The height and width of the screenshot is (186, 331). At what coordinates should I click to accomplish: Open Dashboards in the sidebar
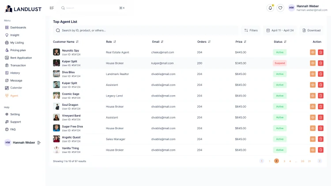pyautogui.click(x=15, y=27)
